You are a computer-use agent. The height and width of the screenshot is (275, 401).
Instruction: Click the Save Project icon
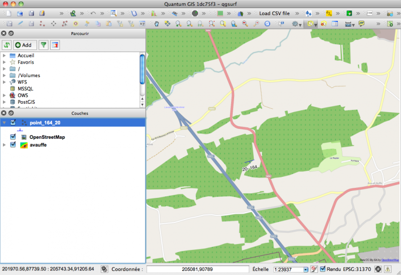tap(31, 13)
